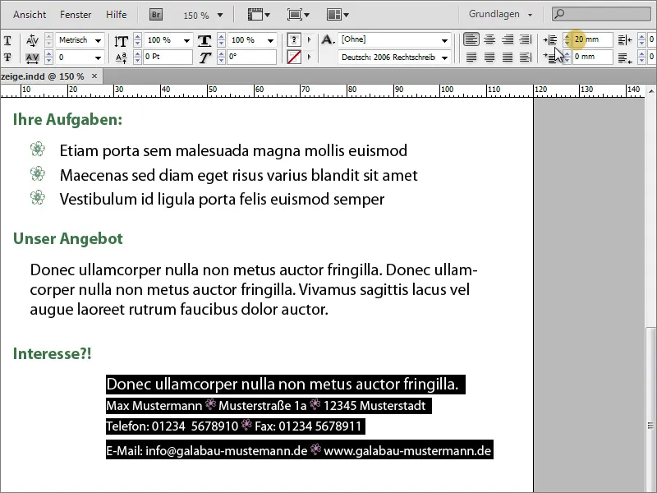657x493 pixels.
Task: Select justify with last line left
Action: (471, 57)
